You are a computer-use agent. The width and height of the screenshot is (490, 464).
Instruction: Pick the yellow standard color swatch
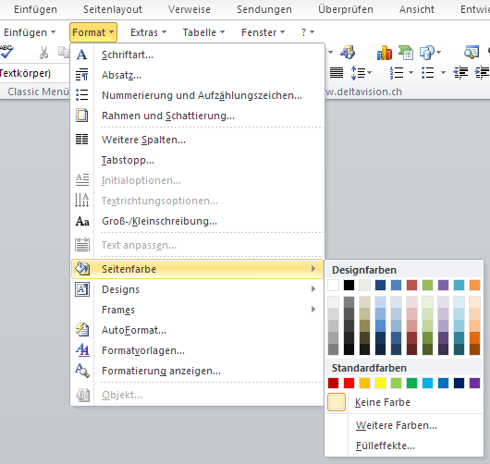pyautogui.click(x=380, y=383)
